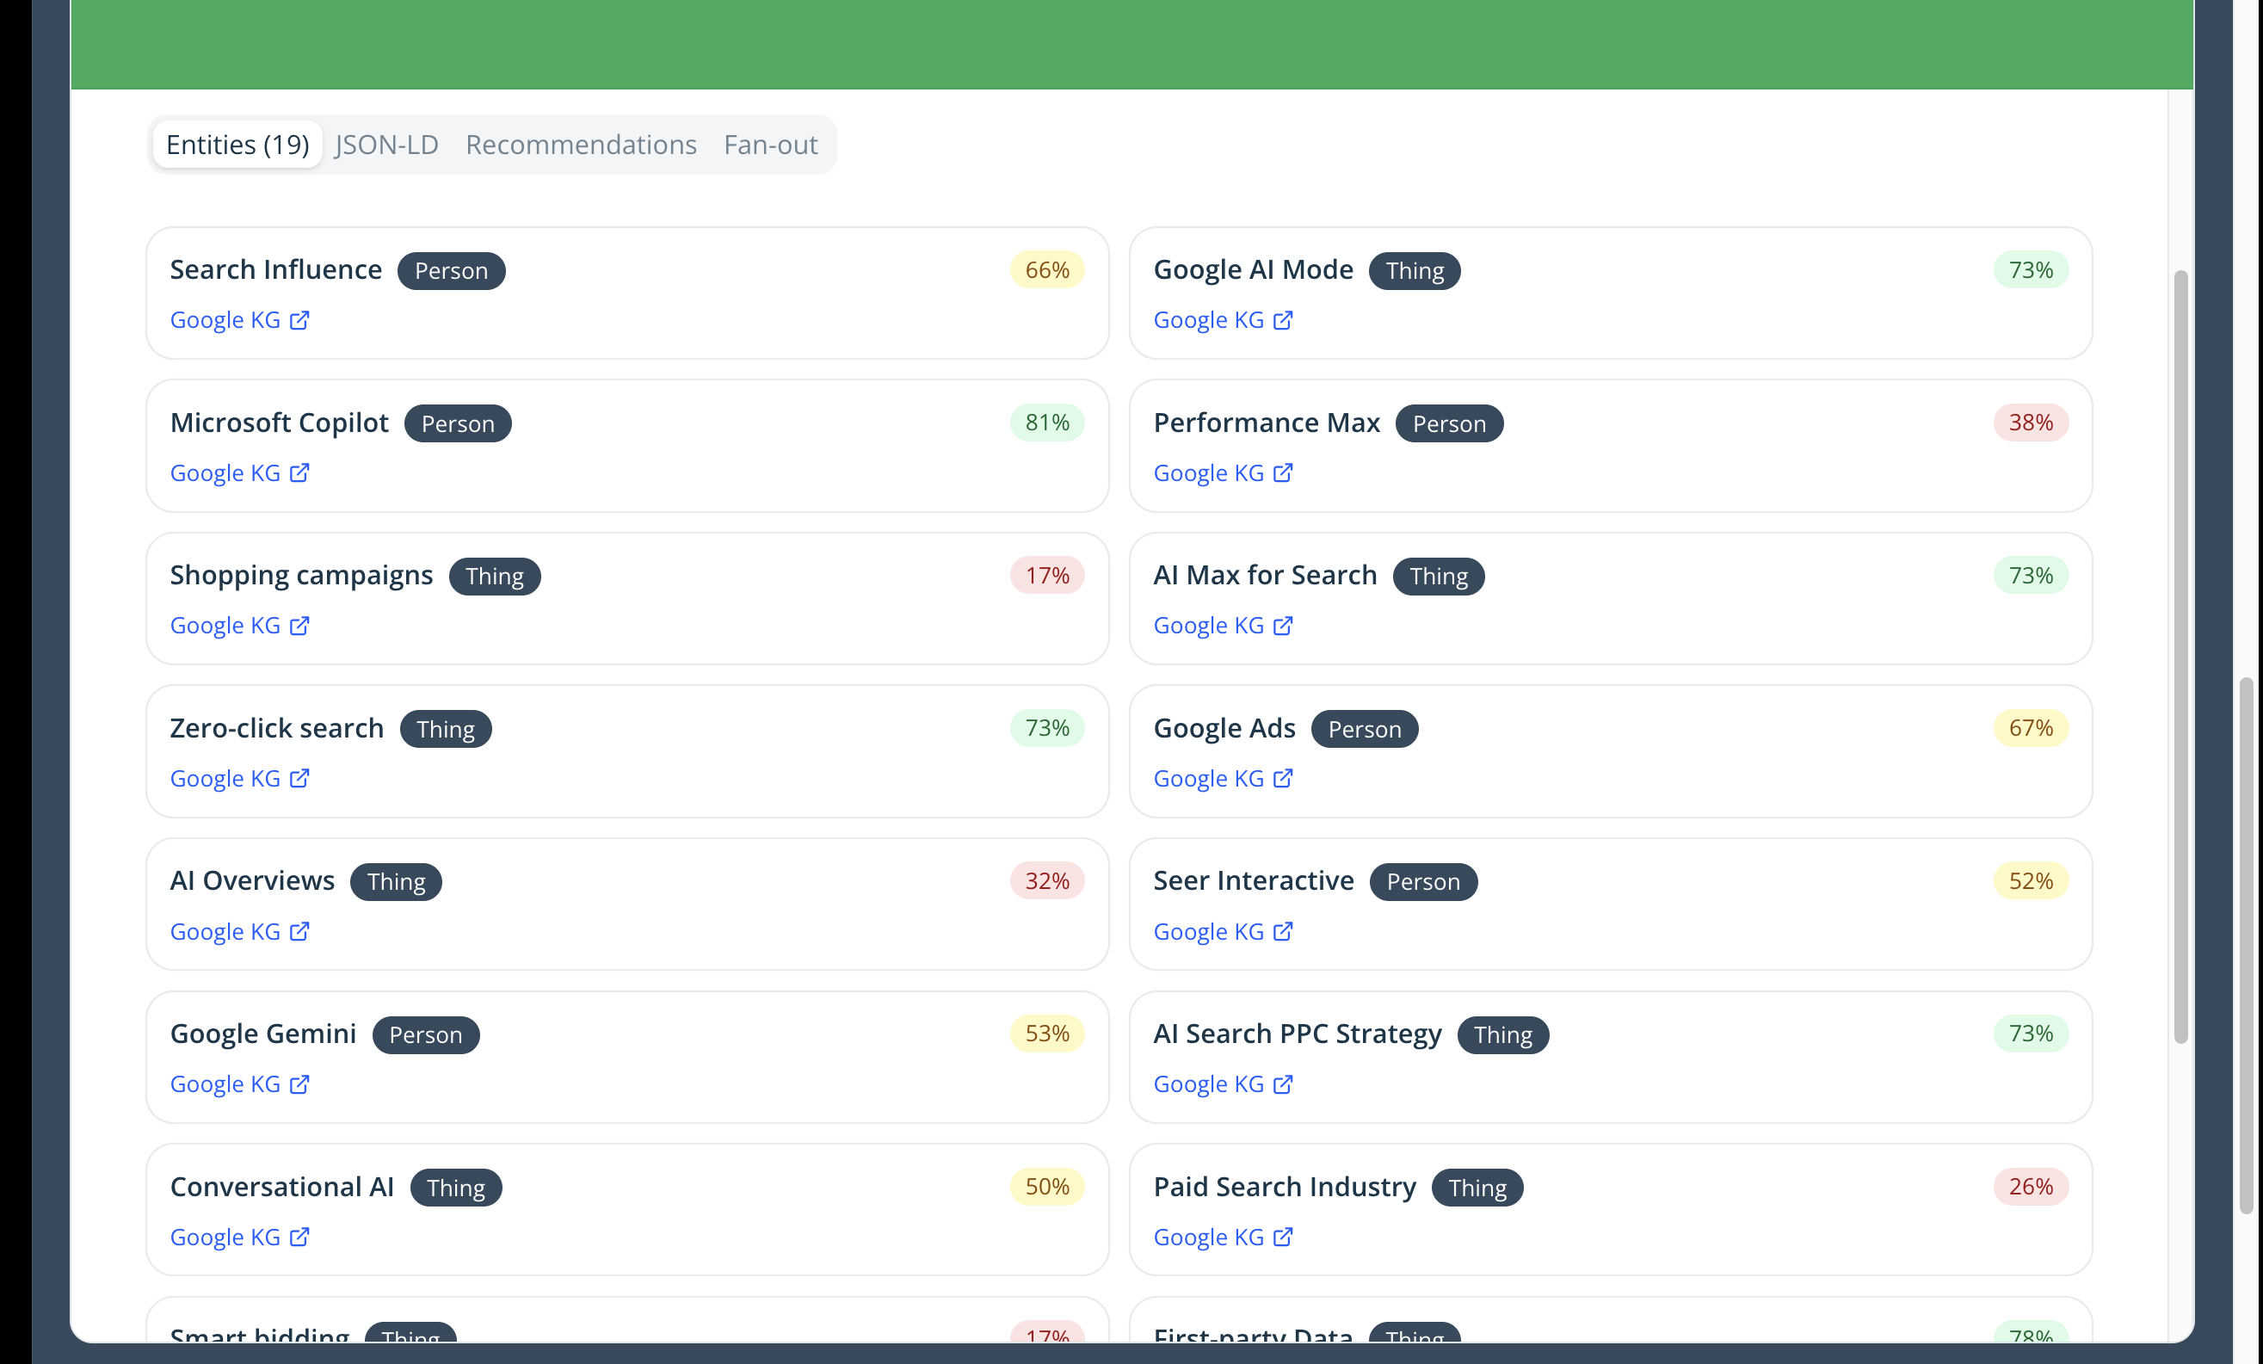
Task: Click the "Search Influence" entity name
Action: (x=275, y=269)
